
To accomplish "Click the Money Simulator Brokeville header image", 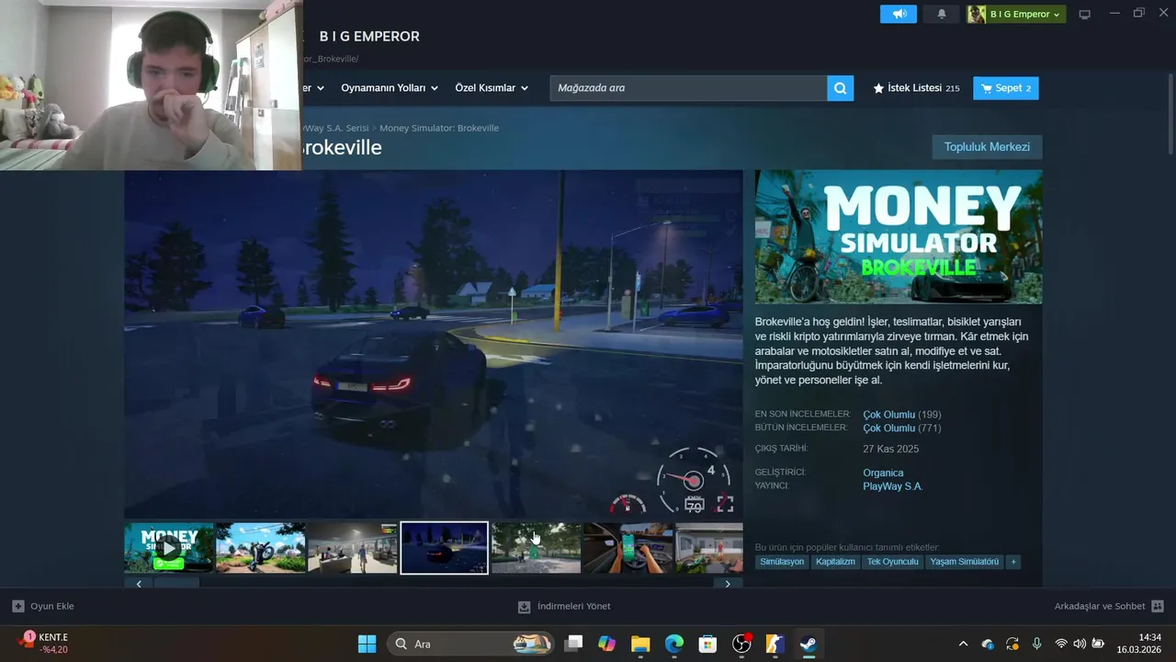I will pos(899,236).
